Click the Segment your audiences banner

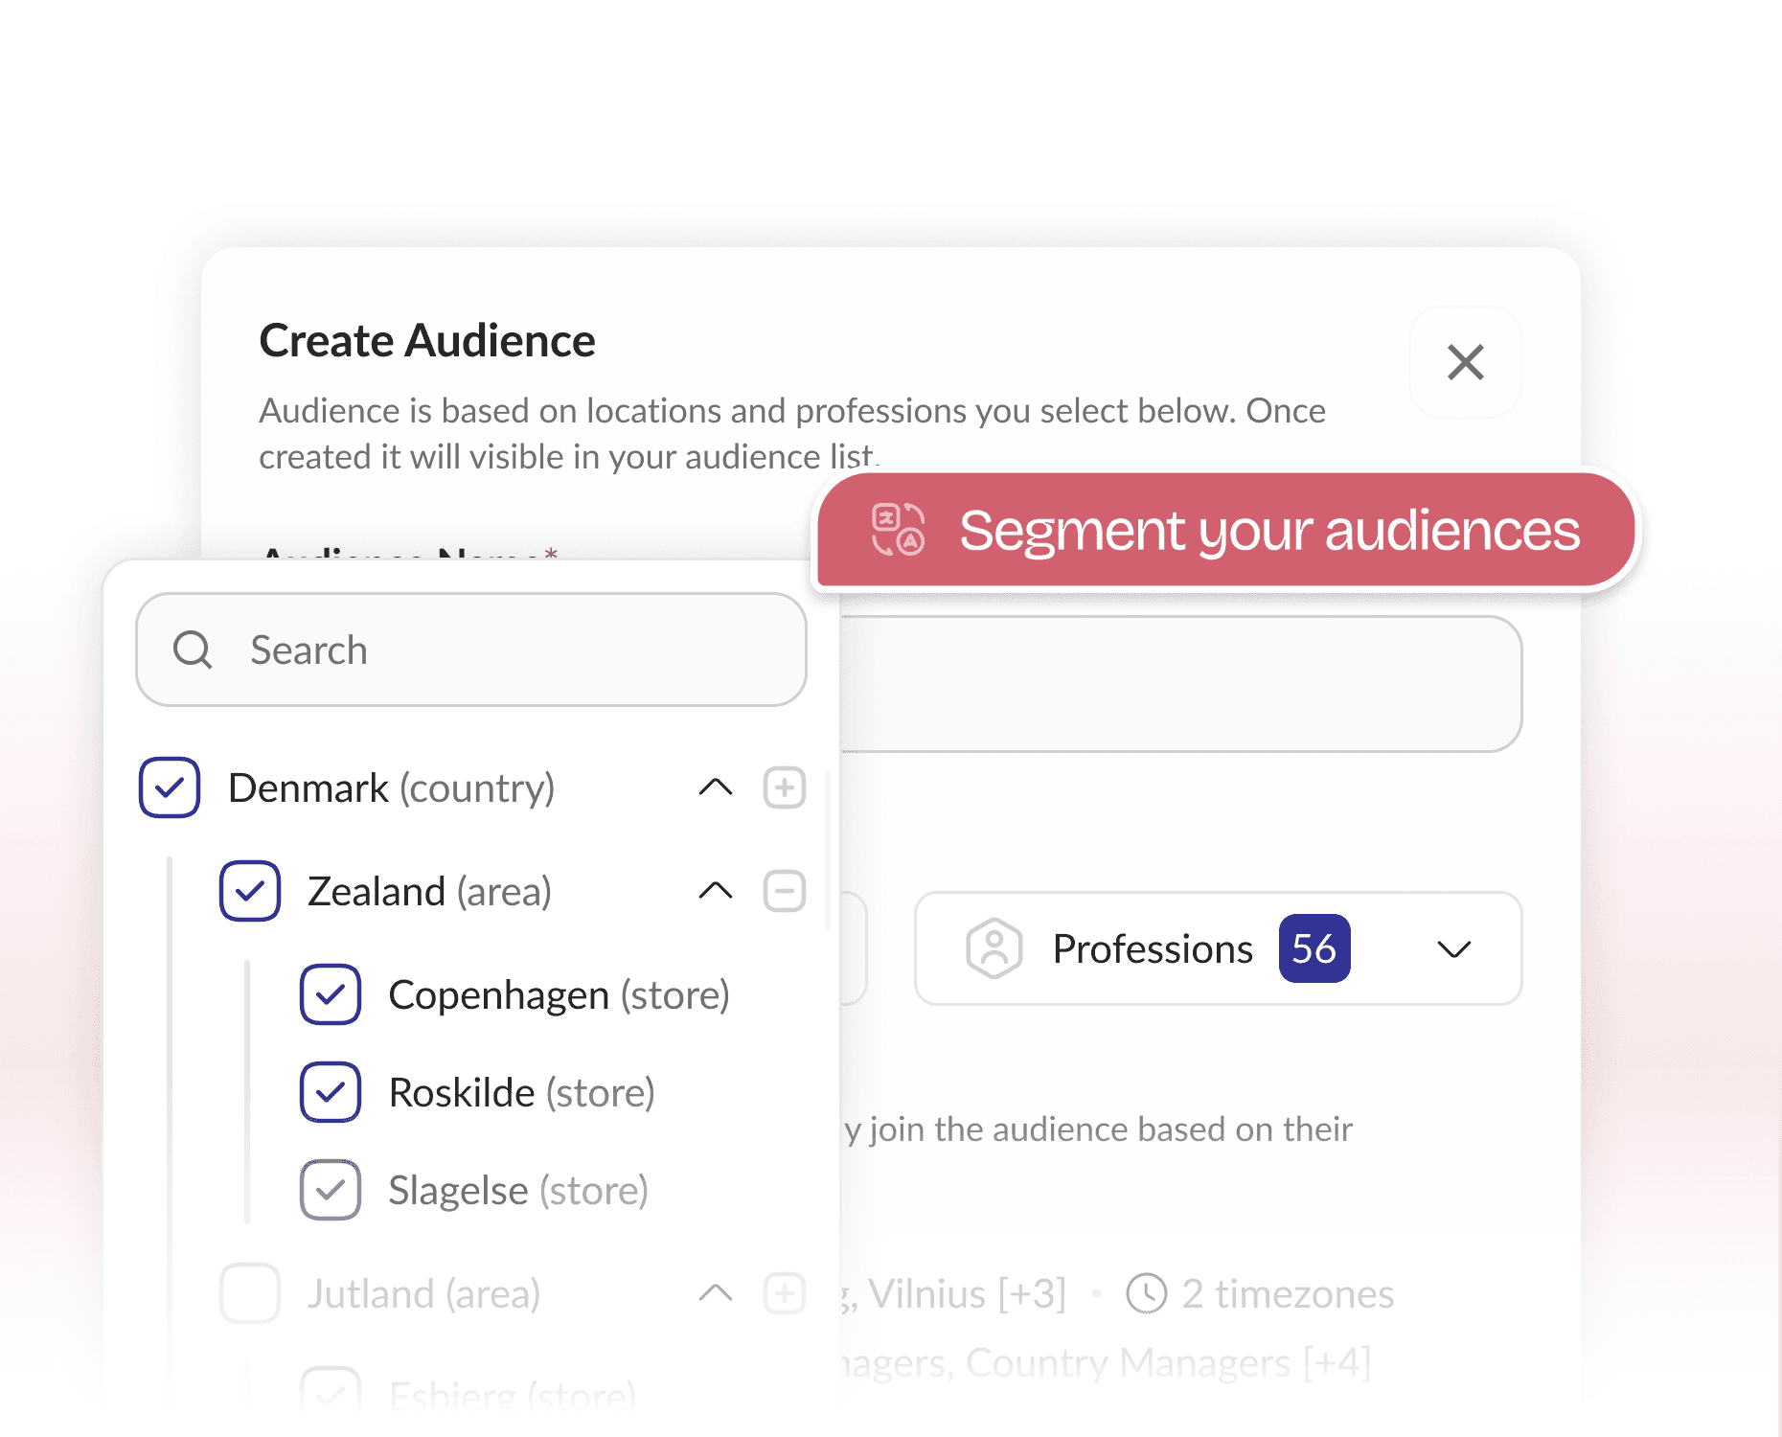click(1226, 530)
